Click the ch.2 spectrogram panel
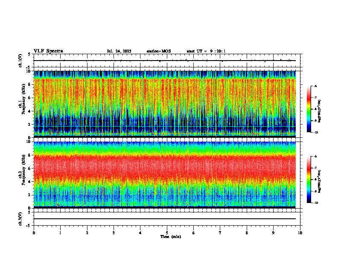 pyautogui.click(x=165, y=175)
